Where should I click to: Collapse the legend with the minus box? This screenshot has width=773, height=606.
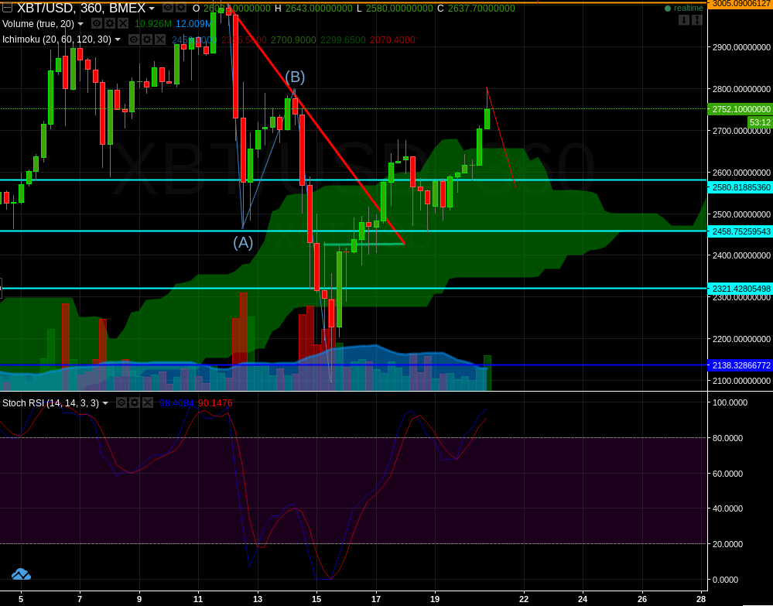(x=7, y=8)
